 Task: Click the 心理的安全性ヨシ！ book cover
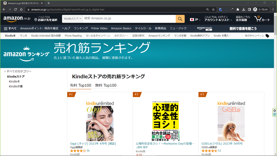coord(166,121)
